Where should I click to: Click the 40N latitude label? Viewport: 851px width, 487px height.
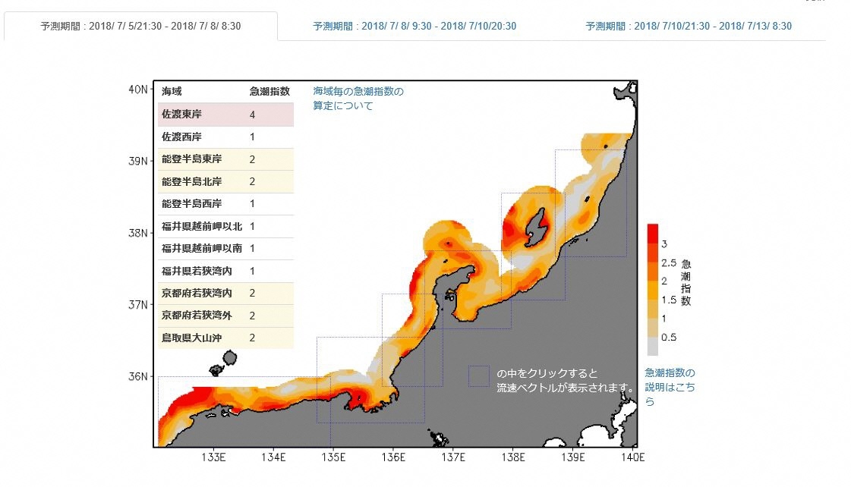tap(138, 90)
